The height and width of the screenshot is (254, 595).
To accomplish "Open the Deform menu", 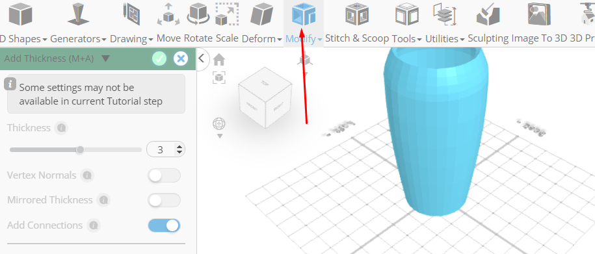I will (x=262, y=39).
